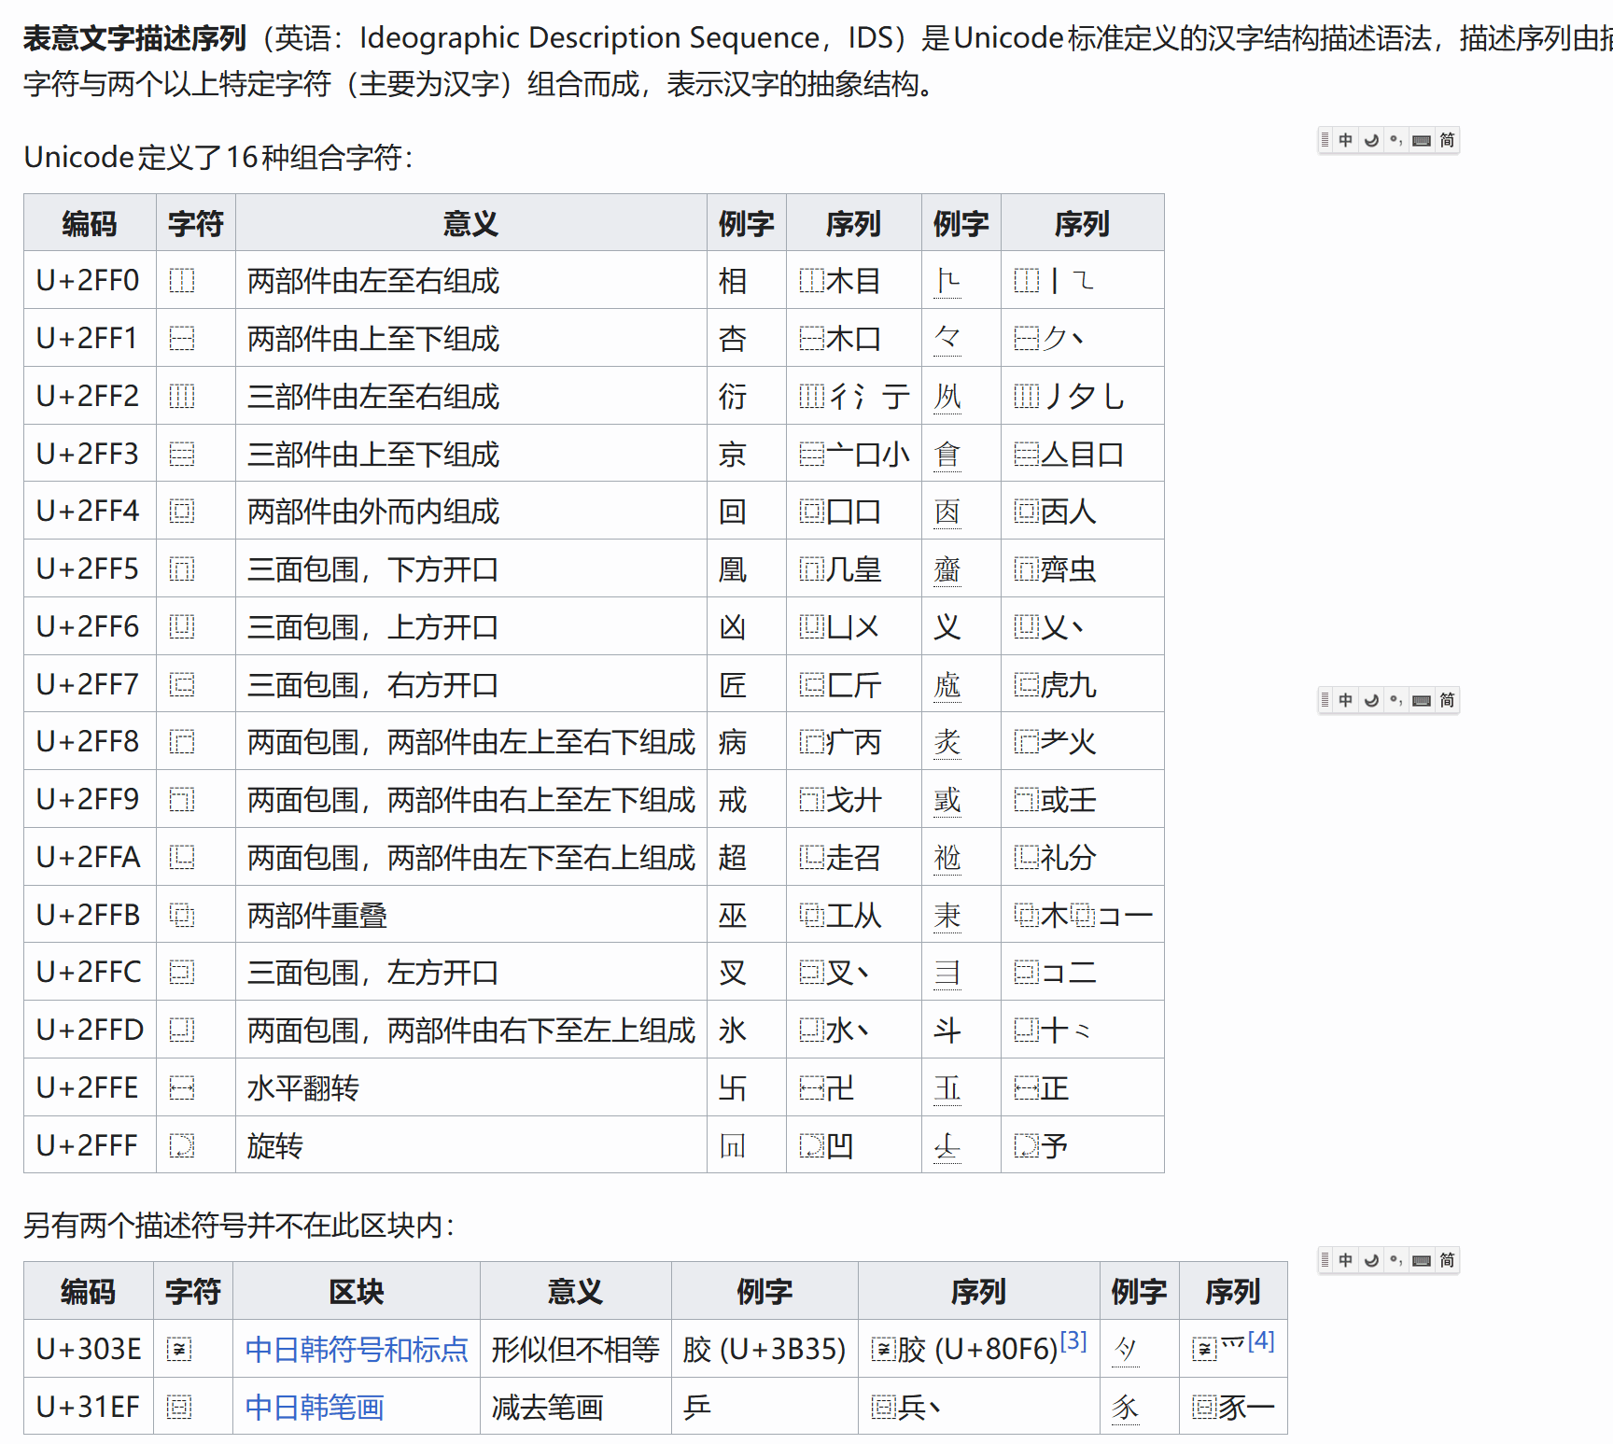Select the code cell U+2FFB
The image size is (1613, 1444).
[89, 915]
